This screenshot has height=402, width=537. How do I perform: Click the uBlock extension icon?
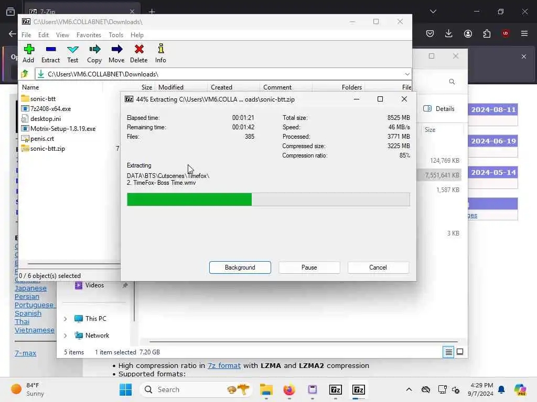(x=506, y=33)
